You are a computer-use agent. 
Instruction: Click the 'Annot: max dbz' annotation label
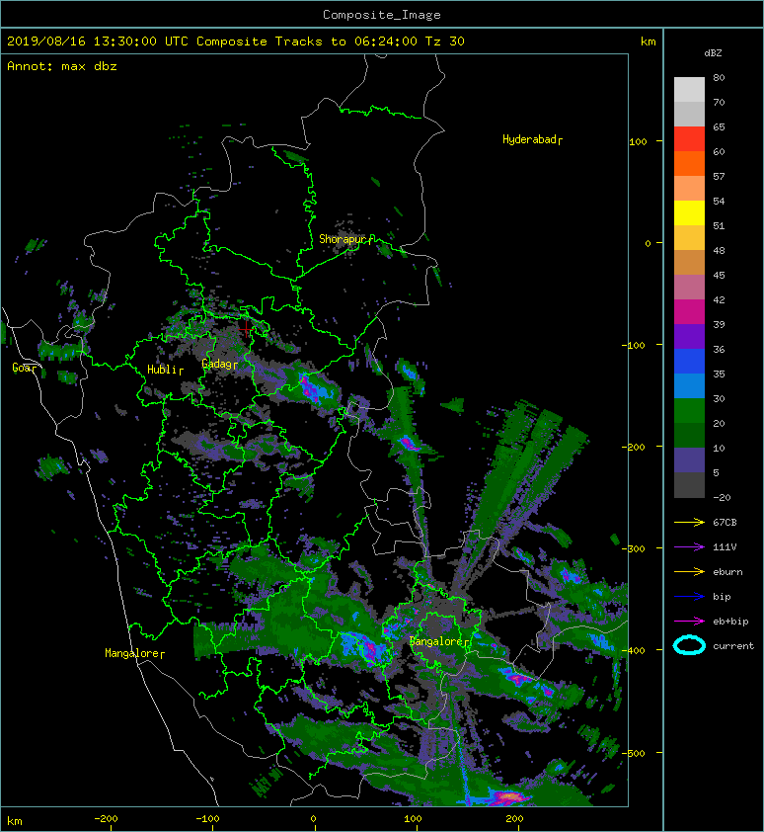[62, 66]
